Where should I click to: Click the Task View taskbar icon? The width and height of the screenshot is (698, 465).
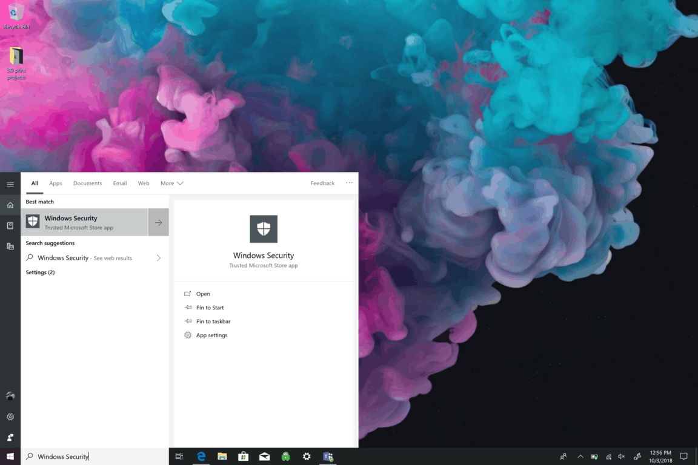tap(179, 457)
